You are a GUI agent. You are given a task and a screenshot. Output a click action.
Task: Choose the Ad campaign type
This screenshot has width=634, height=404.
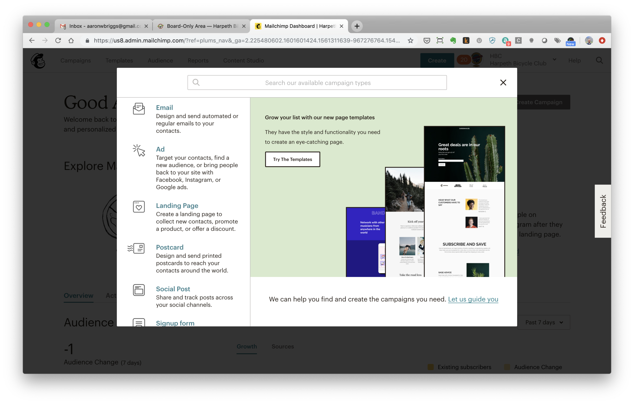(x=160, y=149)
